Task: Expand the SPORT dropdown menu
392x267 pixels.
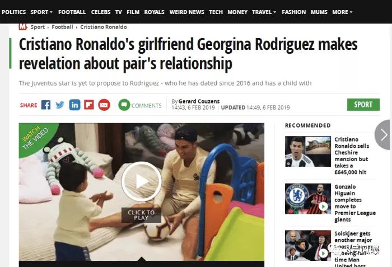Action: point(41,12)
